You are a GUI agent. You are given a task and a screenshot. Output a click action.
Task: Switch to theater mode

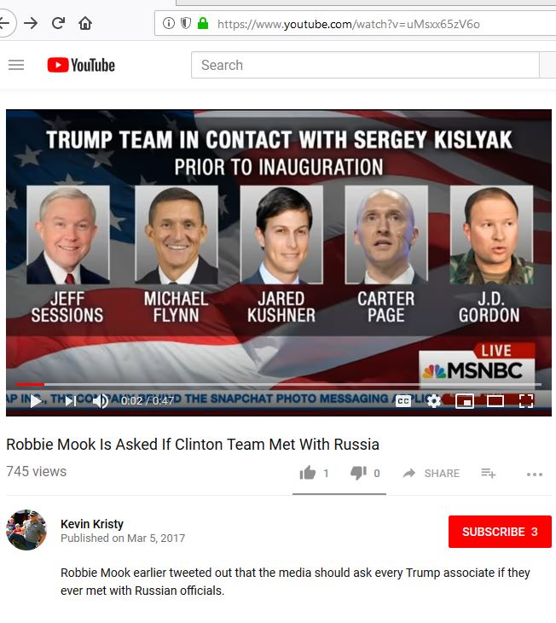[495, 401]
